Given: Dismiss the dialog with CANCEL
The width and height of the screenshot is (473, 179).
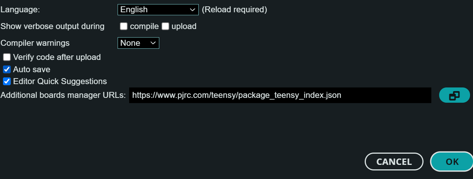Looking at the screenshot, I should tap(394, 162).
